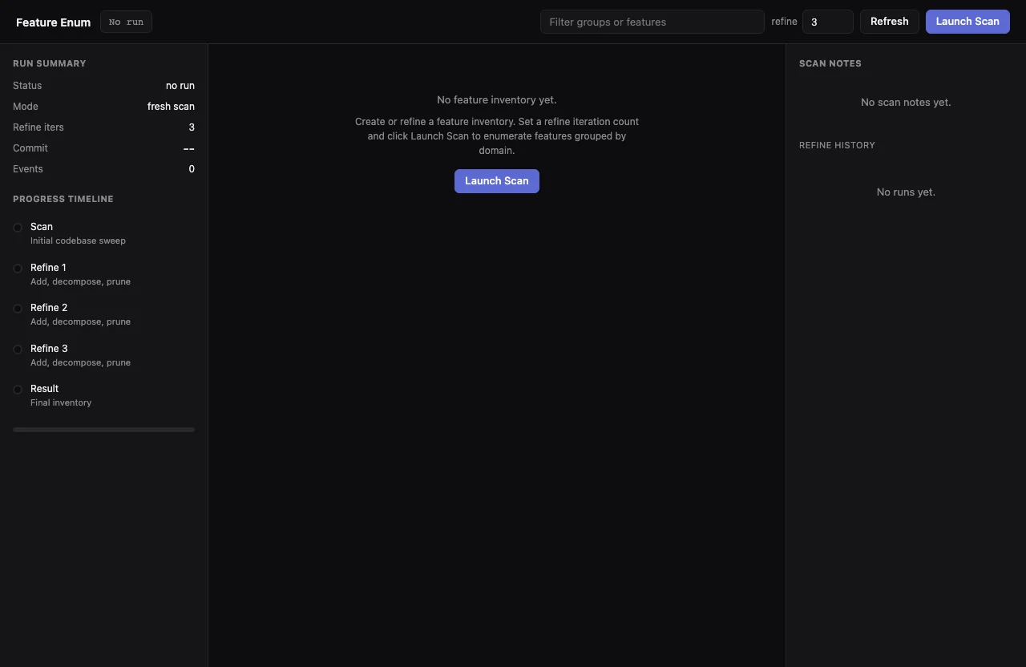Click the REFINE HISTORY heading
This screenshot has width=1026, height=667.
click(837, 145)
